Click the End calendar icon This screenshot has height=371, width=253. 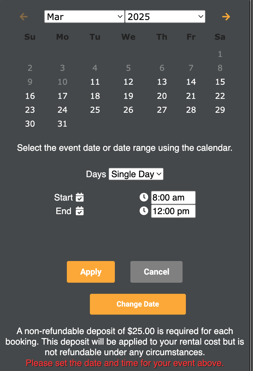point(80,211)
